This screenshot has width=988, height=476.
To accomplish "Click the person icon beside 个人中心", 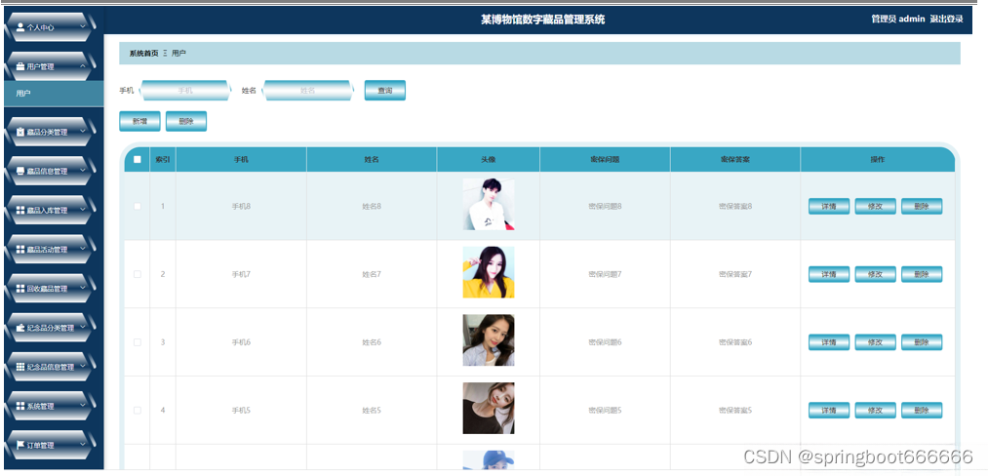I will tap(20, 27).
